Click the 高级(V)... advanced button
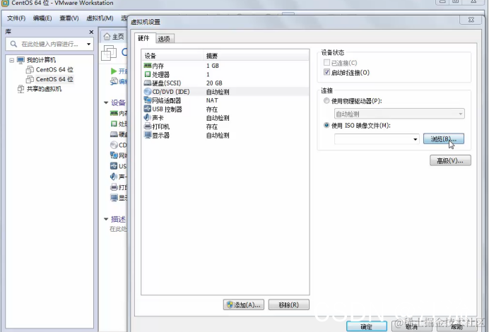The height and width of the screenshot is (332, 489). [450, 160]
